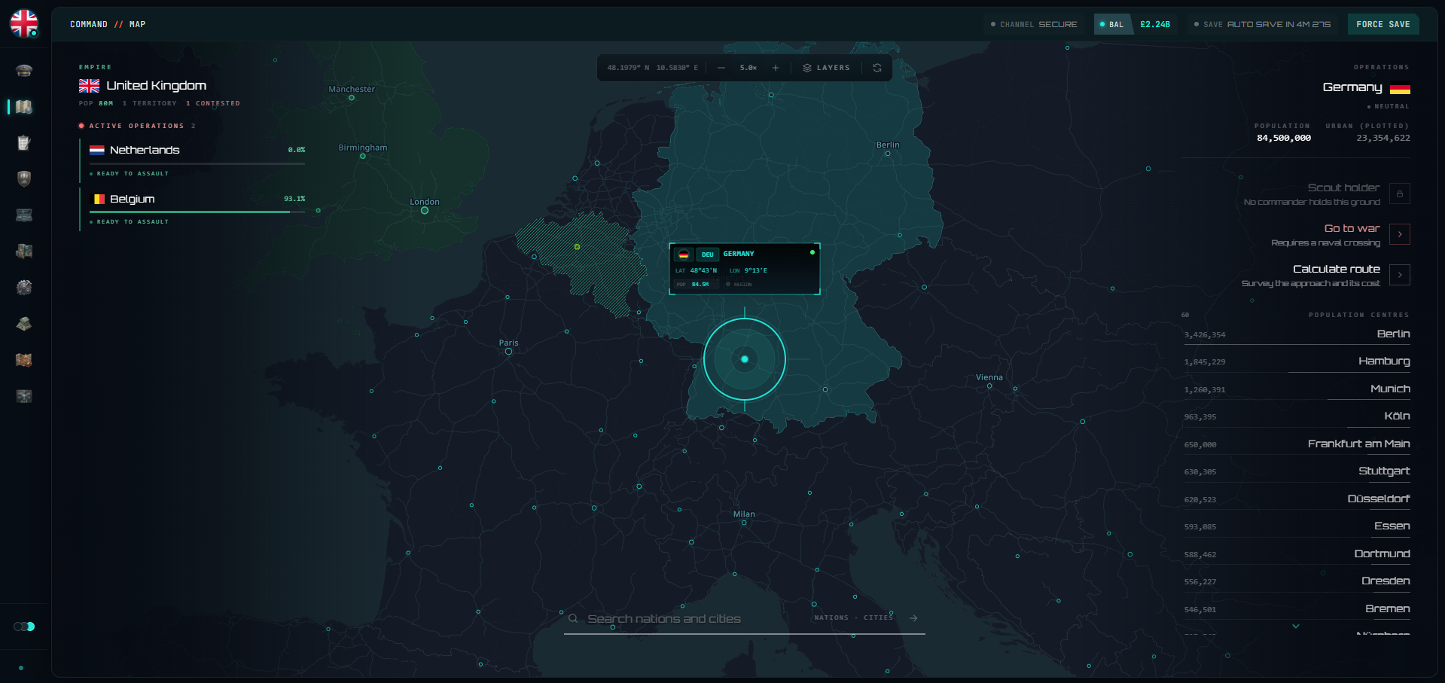Click the Vienna label on map
This screenshot has width=1445, height=683.
click(989, 377)
